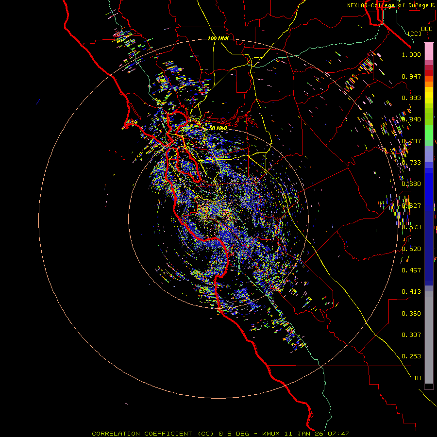Click the 0.947 scale value

(411, 76)
